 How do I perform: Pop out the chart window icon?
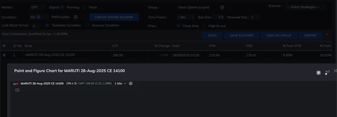(x=327, y=73)
